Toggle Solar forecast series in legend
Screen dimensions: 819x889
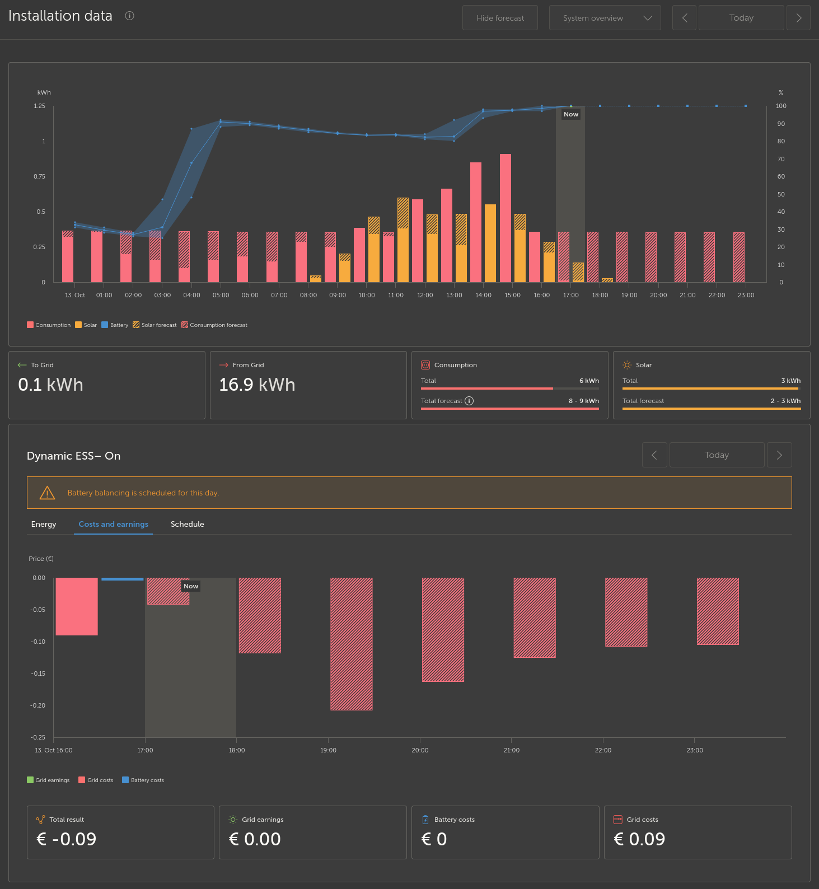point(155,325)
